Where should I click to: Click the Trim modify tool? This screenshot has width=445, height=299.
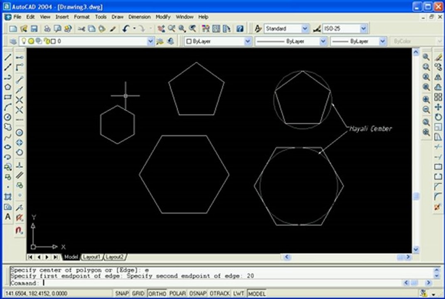(438, 147)
